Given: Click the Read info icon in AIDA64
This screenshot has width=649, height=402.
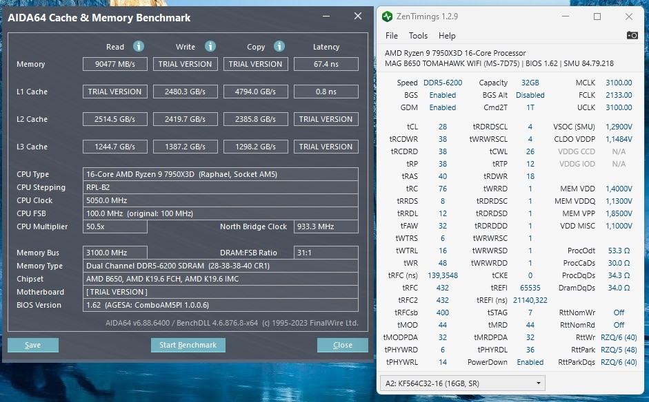Looking at the screenshot, I should coord(139,46).
